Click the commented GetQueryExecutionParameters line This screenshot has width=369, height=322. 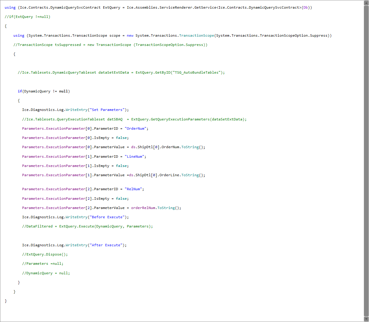pos(134,119)
